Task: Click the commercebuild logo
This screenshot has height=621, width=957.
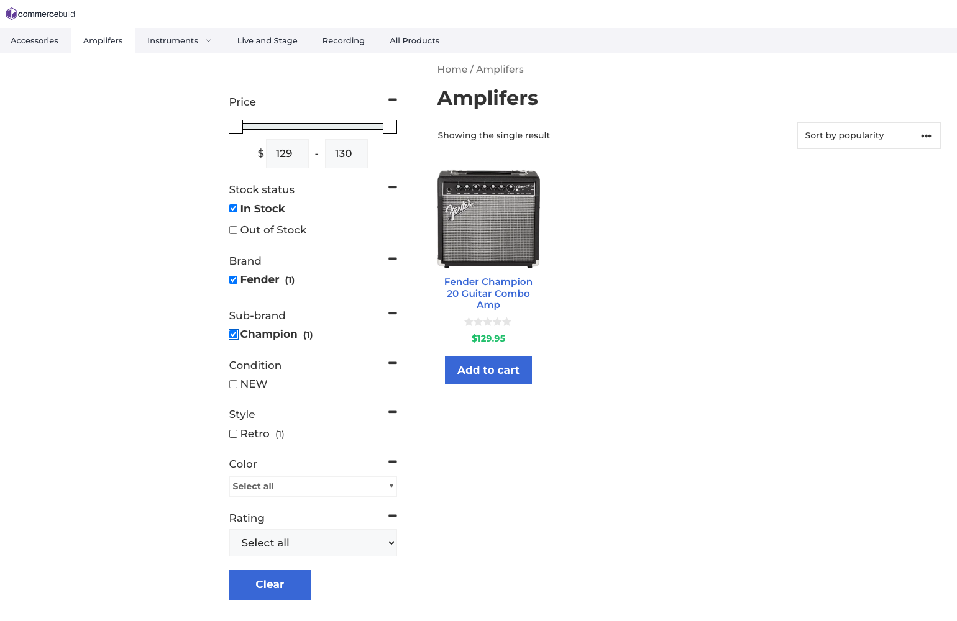Action: point(40,14)
